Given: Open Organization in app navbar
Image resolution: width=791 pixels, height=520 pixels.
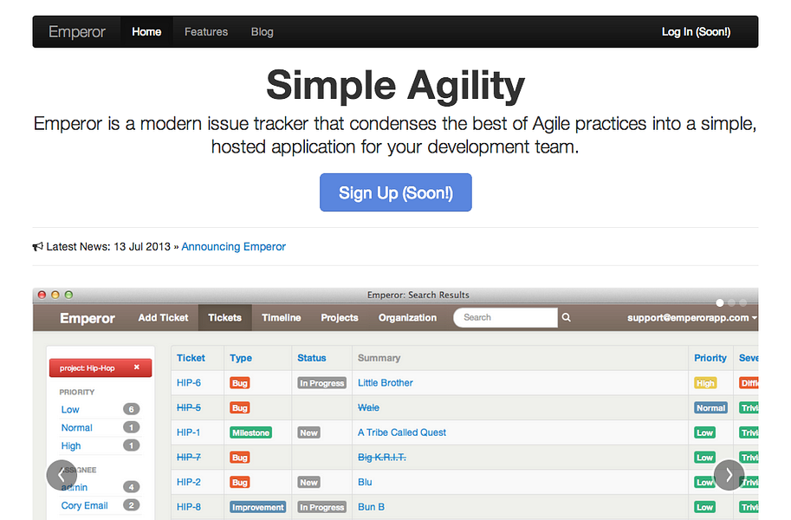Looking at the screenshot, I should [407, 317].
